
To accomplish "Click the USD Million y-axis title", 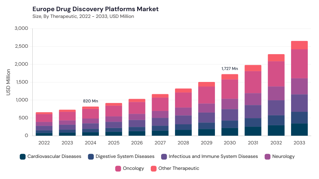I will point(8,82).
